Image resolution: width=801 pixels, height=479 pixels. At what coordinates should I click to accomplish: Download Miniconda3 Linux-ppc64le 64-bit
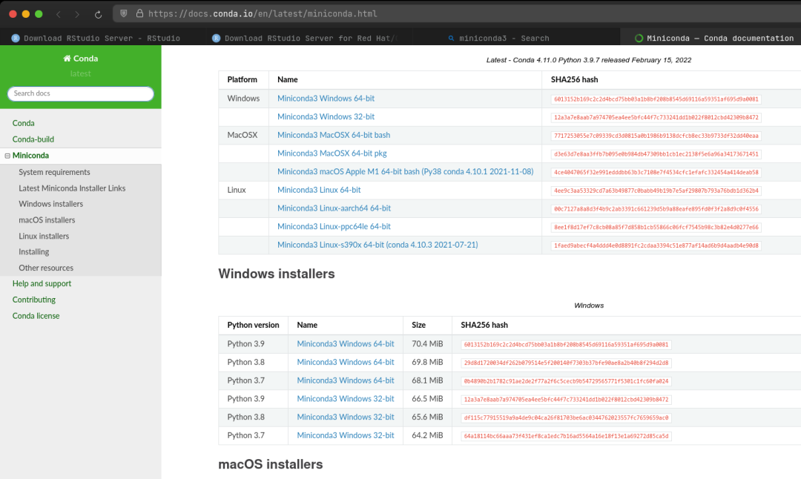[334, 227]
